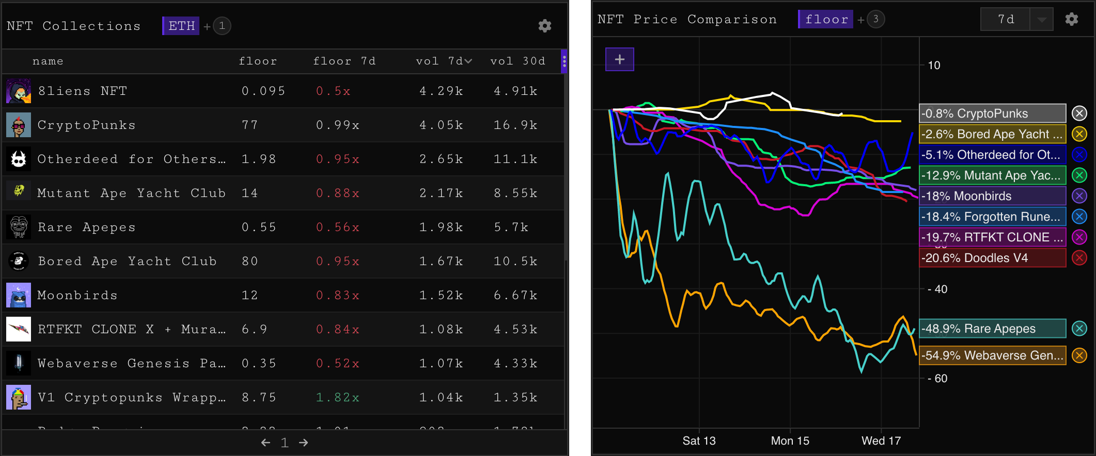Click the 8liens NFT collection avatar
Viewport: 1096px width, 456px height.
19,91
